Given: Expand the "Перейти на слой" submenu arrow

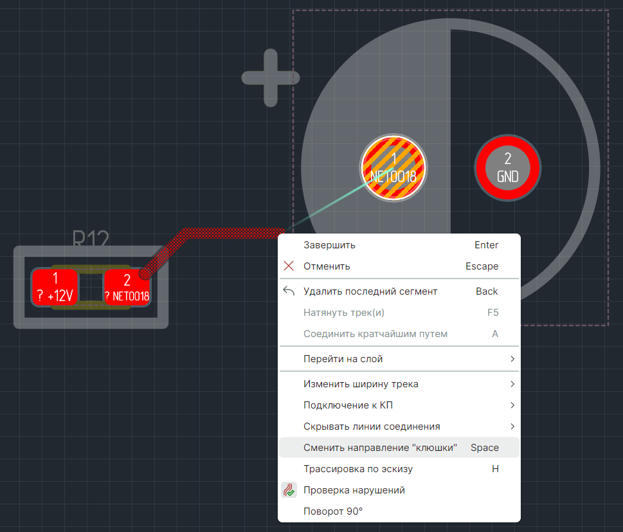Looking at the screenshot, I should [512, 359].
